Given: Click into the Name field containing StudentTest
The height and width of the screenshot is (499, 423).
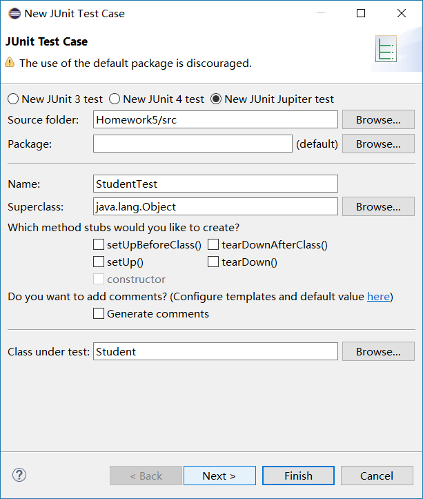Looking at the screenshot, I should [x=215, y=184].
